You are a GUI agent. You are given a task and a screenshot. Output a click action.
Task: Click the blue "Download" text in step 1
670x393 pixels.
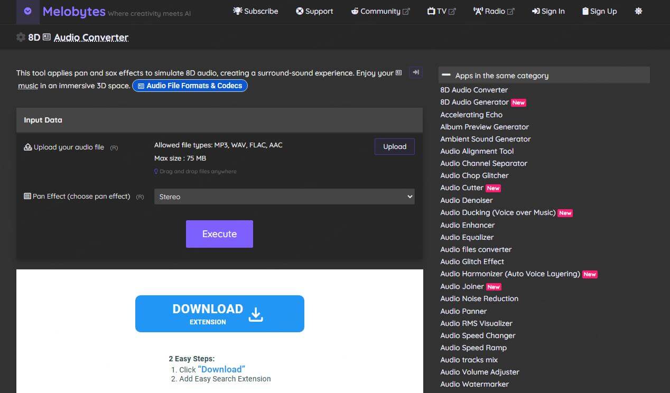221,369
